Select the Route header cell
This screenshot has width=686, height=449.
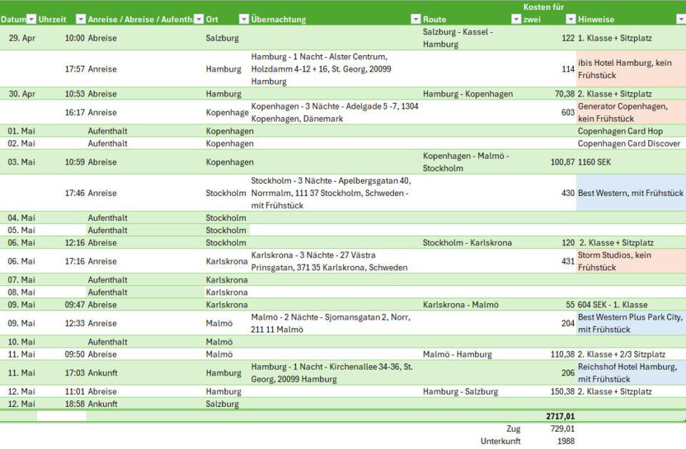pos(472,13)
